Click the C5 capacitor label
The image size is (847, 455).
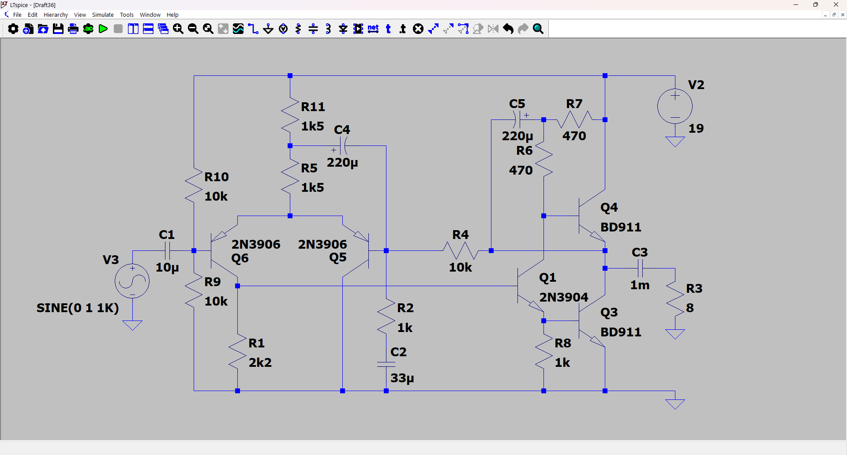click(x=517, y=104)
